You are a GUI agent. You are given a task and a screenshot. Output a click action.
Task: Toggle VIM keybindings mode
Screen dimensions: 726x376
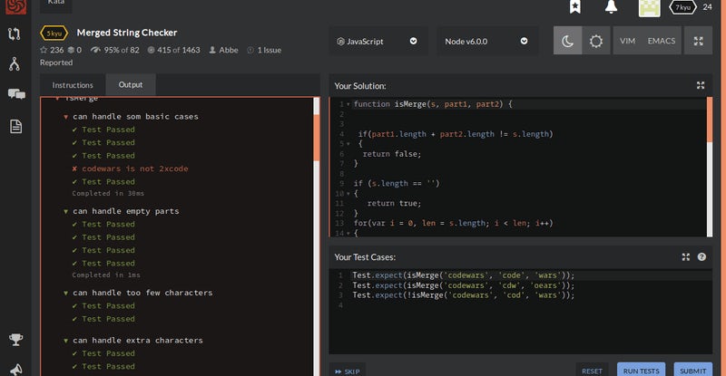(627, 41)
